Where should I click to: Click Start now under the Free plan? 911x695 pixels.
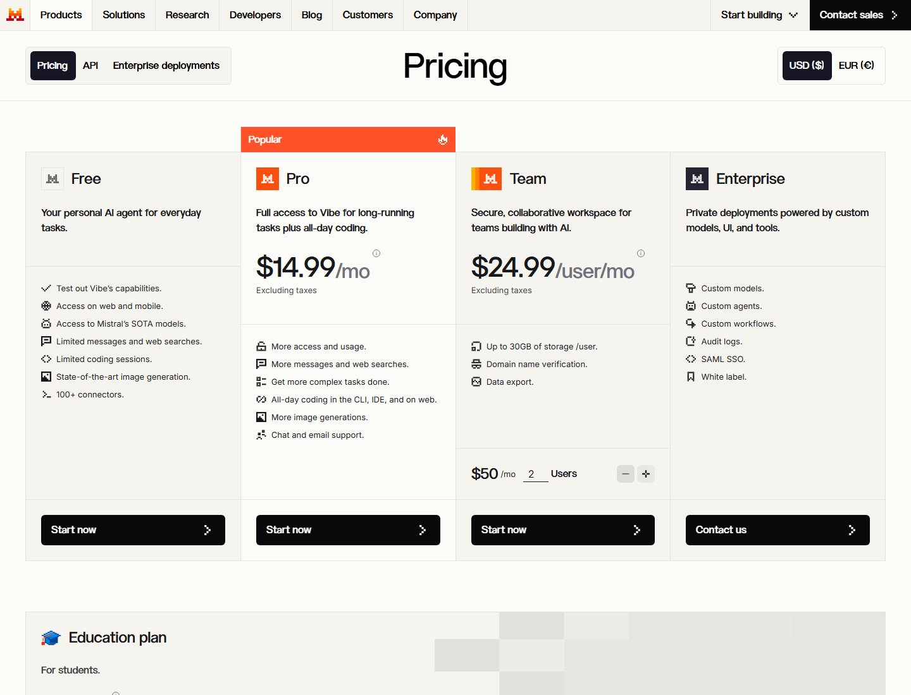[x=133, y=530]
